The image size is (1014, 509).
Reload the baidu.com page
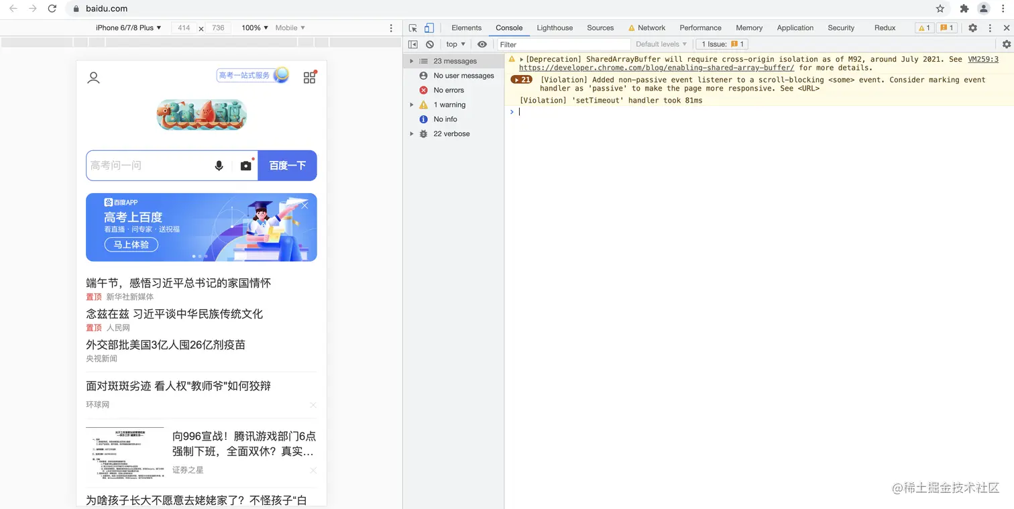[52, 9]
